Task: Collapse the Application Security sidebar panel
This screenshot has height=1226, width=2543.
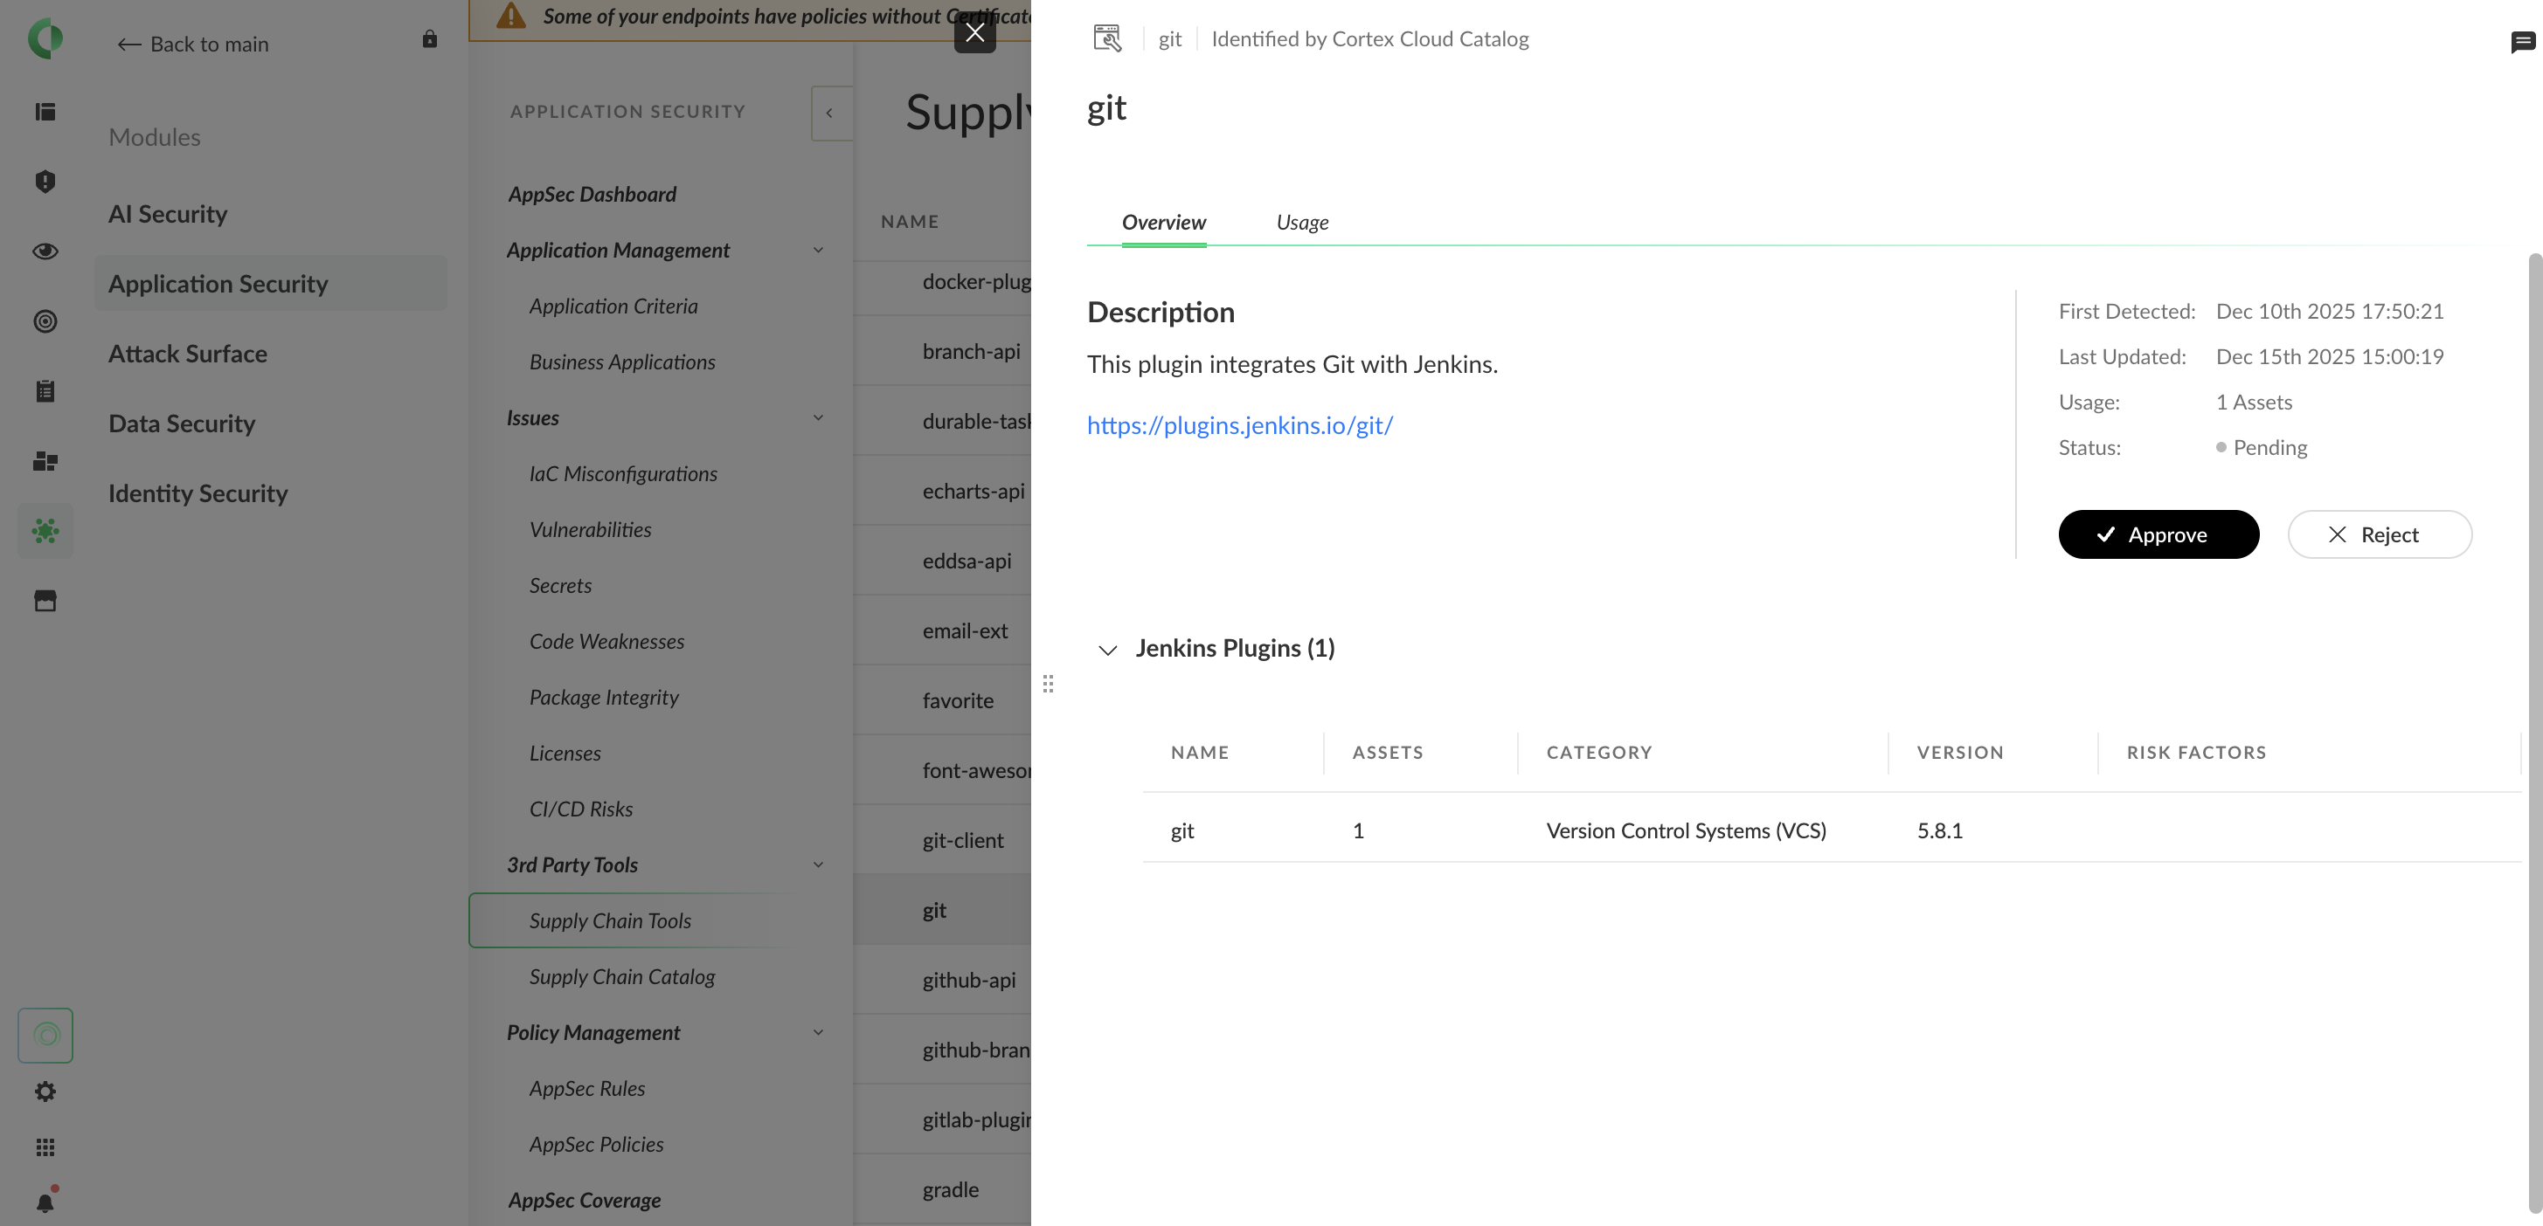Action: pyautogui.click(x=829, y=113)
